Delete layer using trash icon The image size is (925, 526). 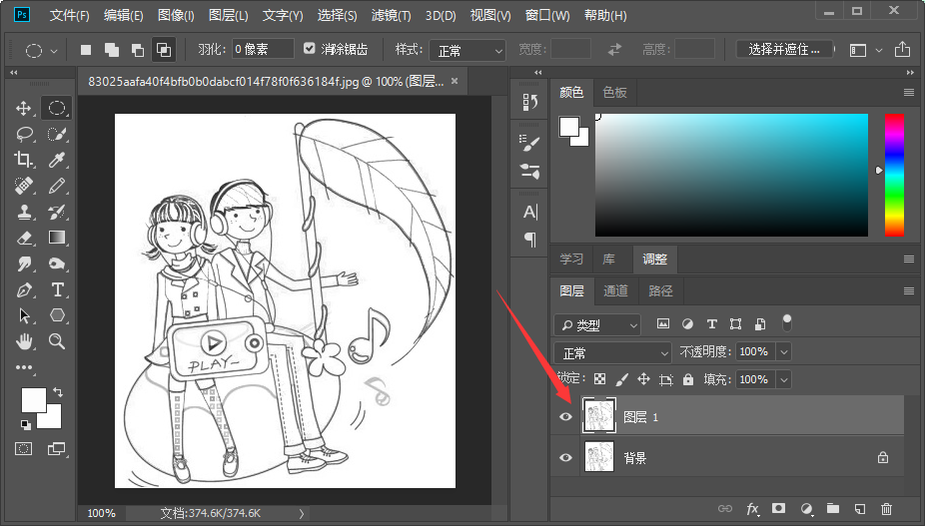coord(886,508)
